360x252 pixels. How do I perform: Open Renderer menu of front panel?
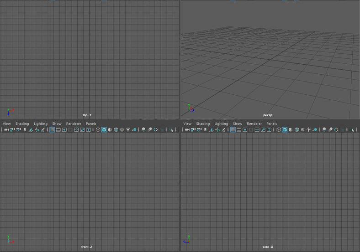click(x=74, y=123)
